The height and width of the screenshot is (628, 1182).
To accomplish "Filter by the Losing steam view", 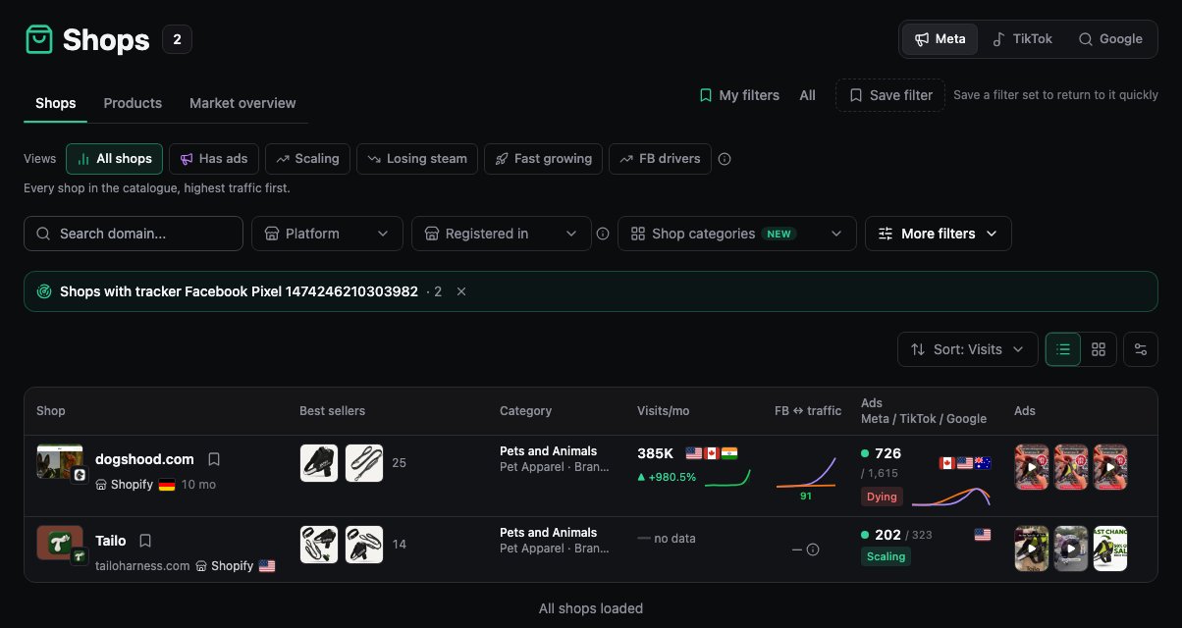I will click(417, 159).
